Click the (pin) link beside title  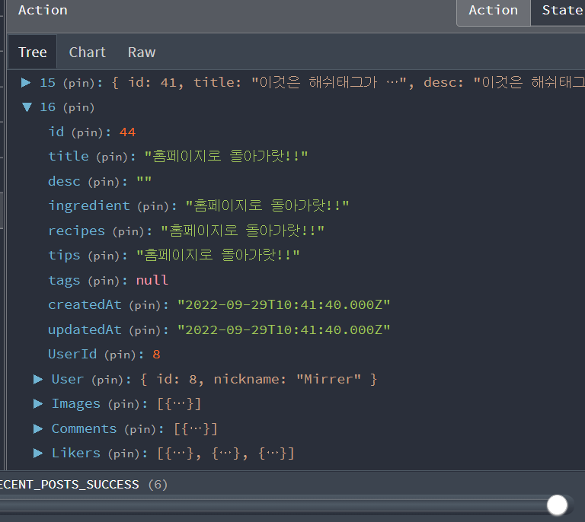coord(112,158)
